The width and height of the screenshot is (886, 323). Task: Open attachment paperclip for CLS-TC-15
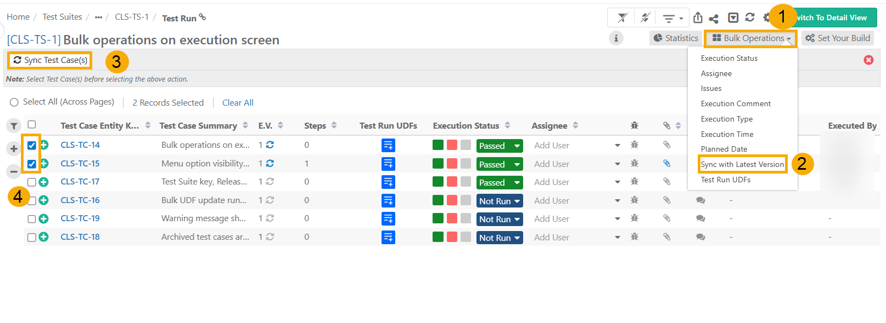pos(666,163)
